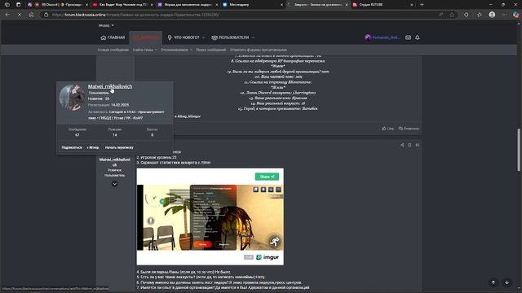Expand the ЧТО НОВОГО? dropdown arrow
The image size is (522, 293).
coord(203,37)
